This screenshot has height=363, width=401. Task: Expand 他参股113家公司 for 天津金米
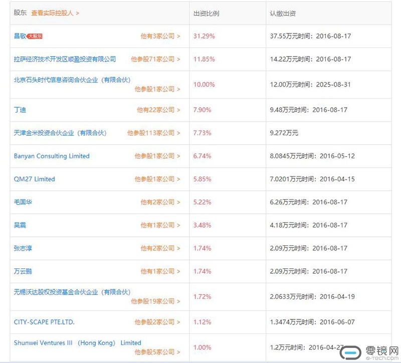pos(153,133)
